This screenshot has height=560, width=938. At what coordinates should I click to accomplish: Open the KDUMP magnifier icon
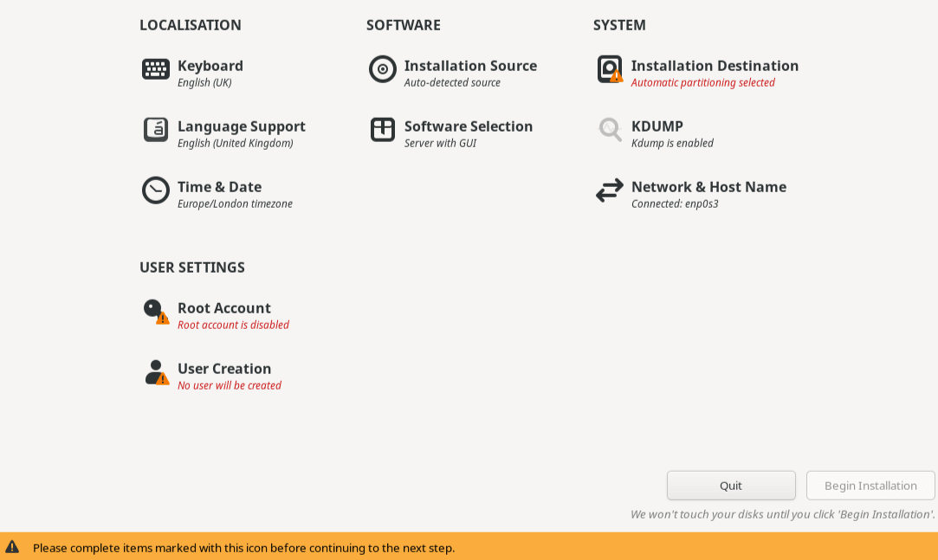click(x=610, y=130)
